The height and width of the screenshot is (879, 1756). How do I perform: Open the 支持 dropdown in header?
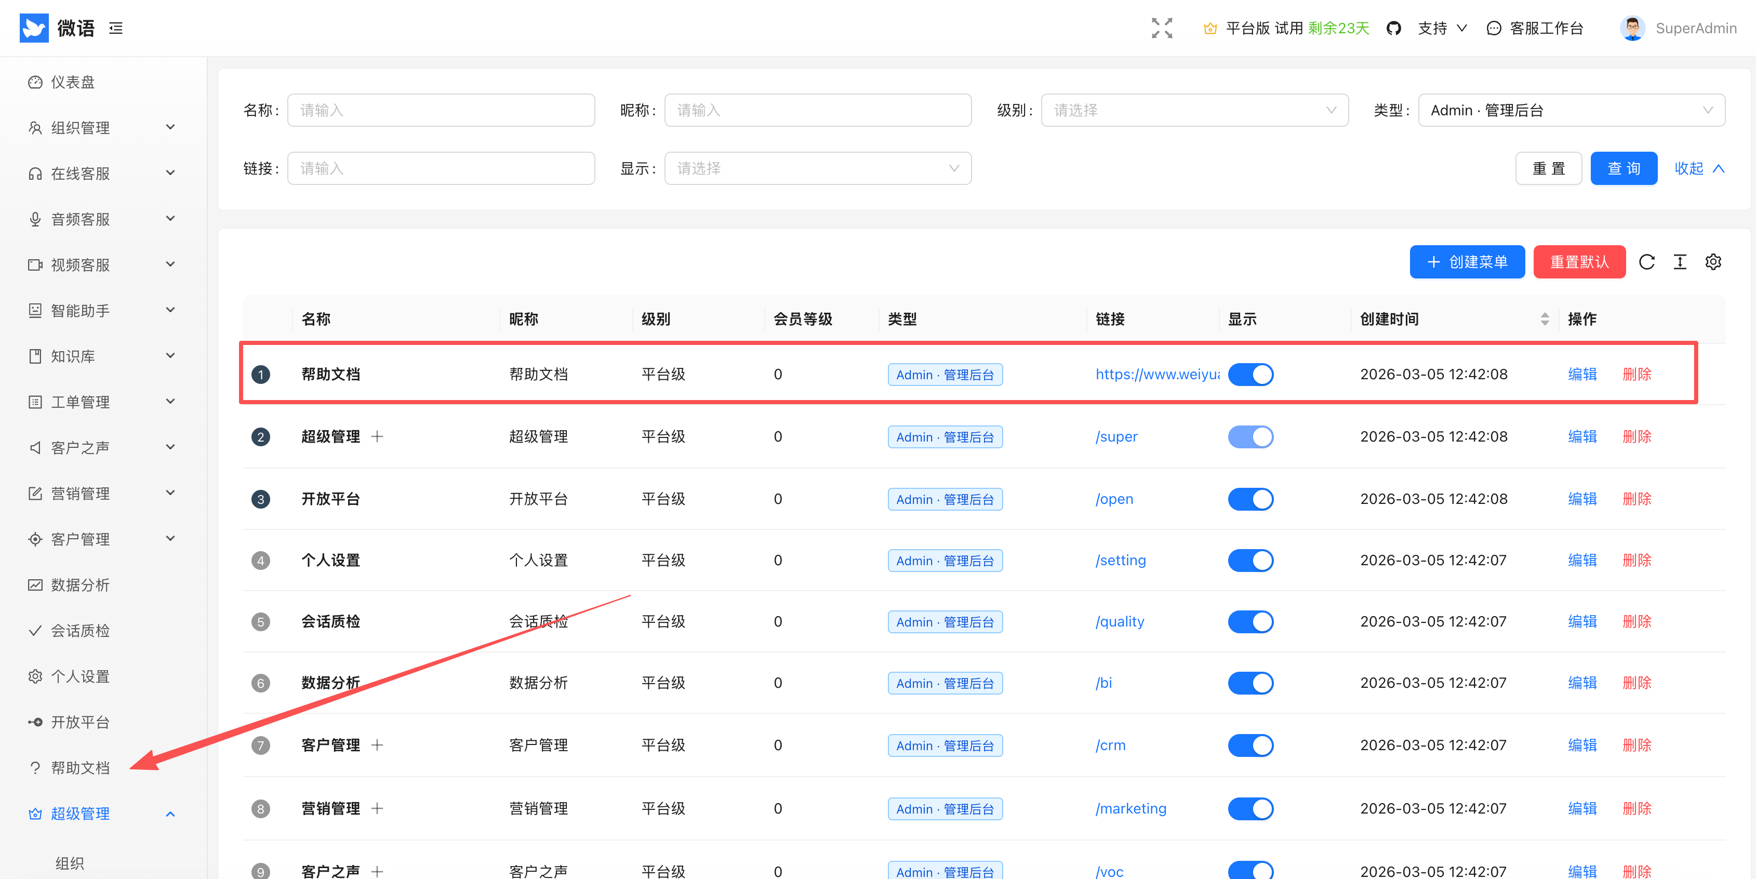point(1442,28)
